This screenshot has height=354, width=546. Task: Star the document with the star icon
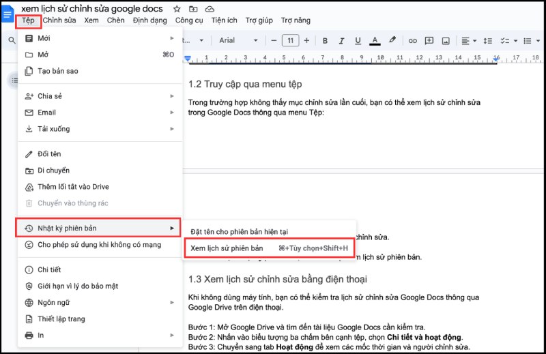[x=177, y=9]
